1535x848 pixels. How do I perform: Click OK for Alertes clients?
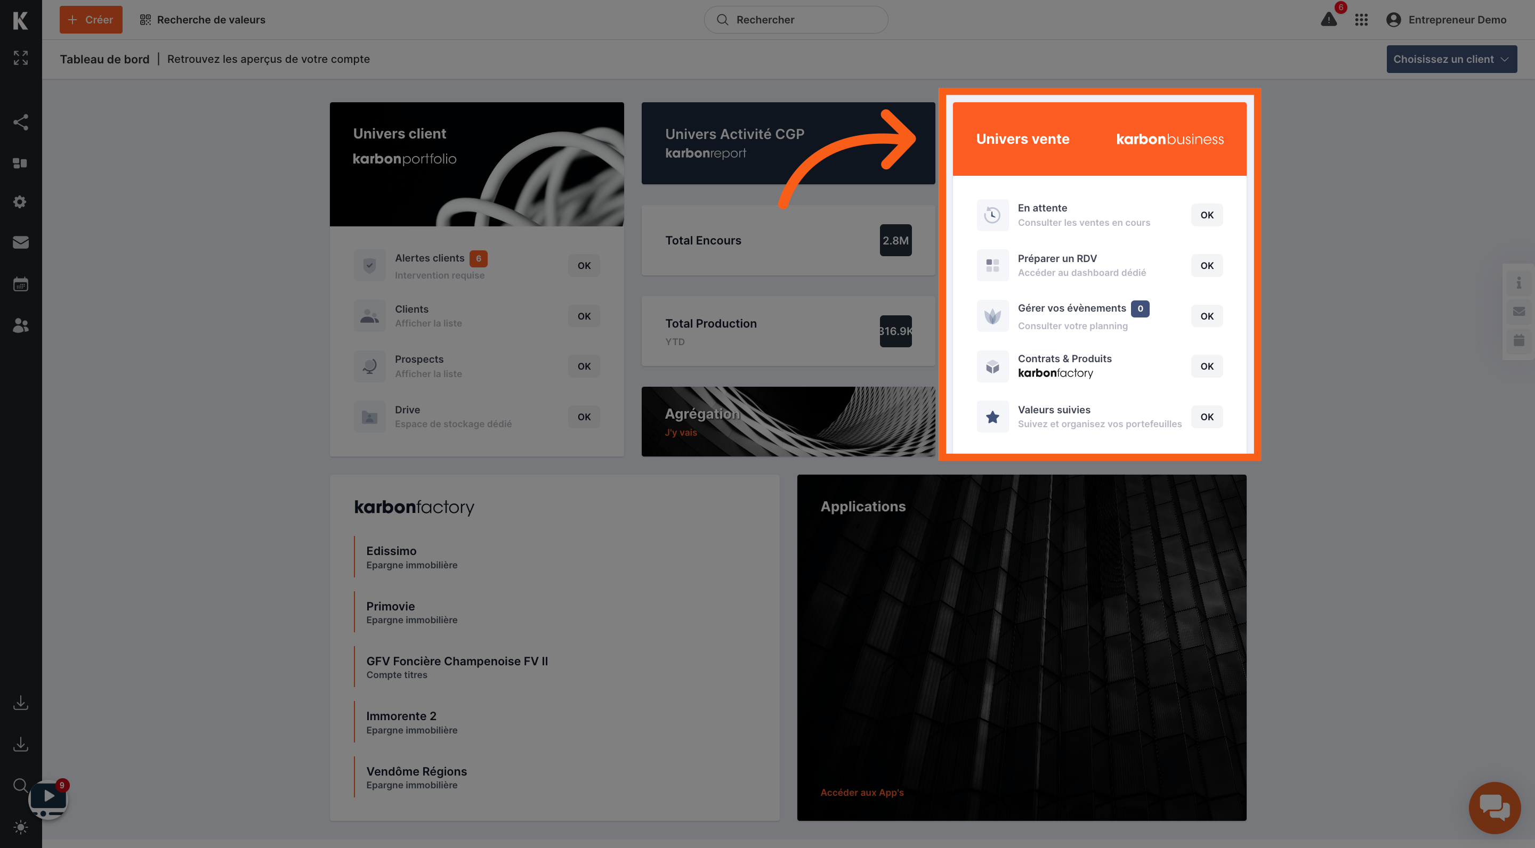[584, 266]
